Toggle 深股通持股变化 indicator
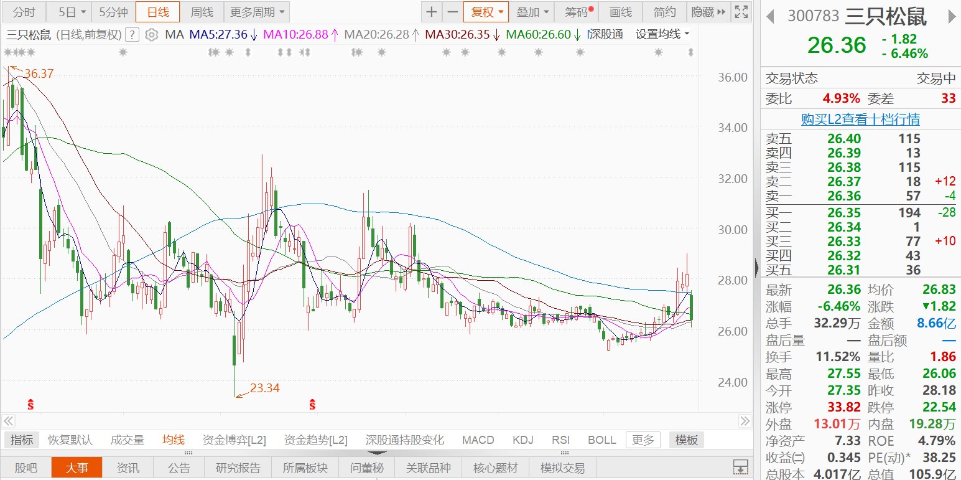 (x=405, y=440)
